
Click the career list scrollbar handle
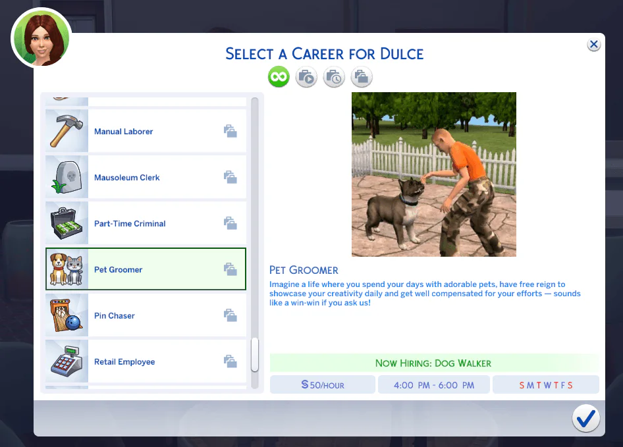255,354
